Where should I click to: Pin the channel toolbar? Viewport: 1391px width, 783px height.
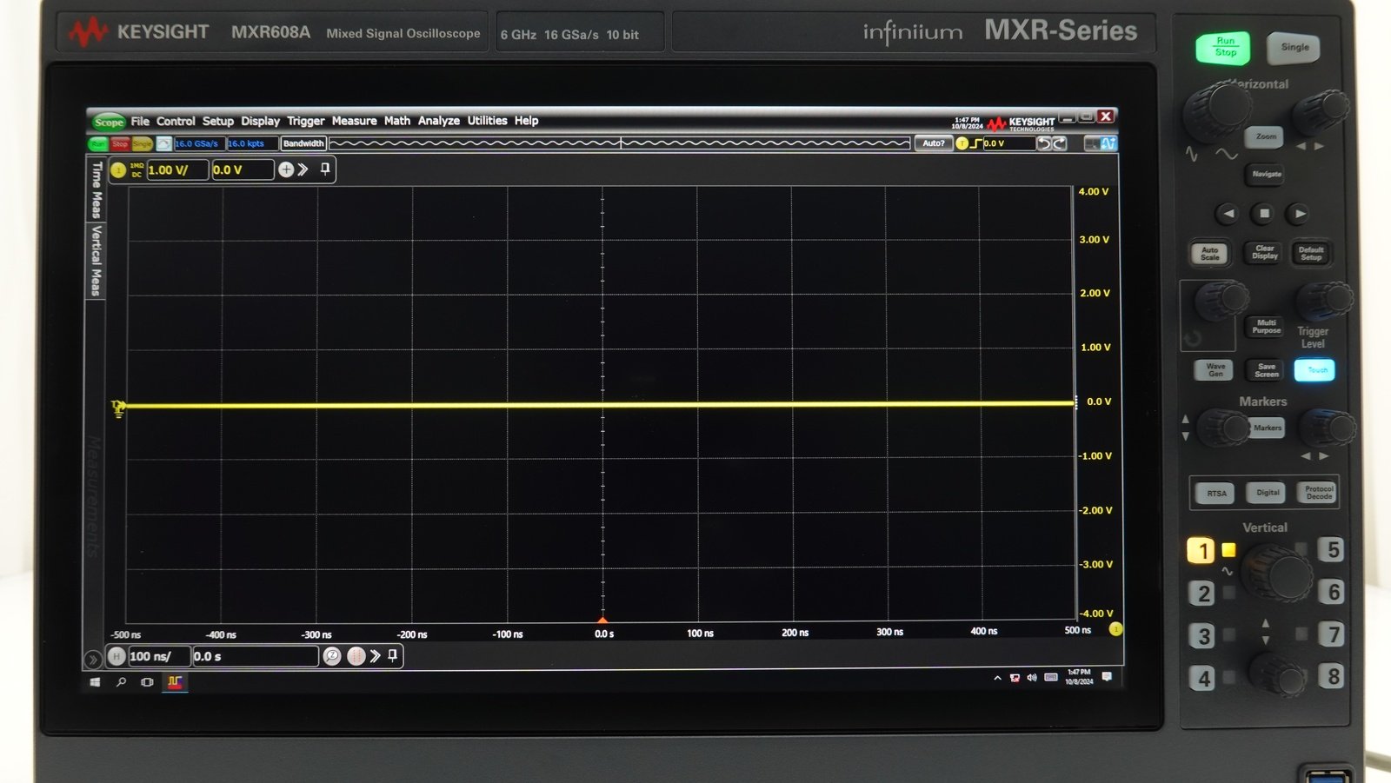point(325,169)
